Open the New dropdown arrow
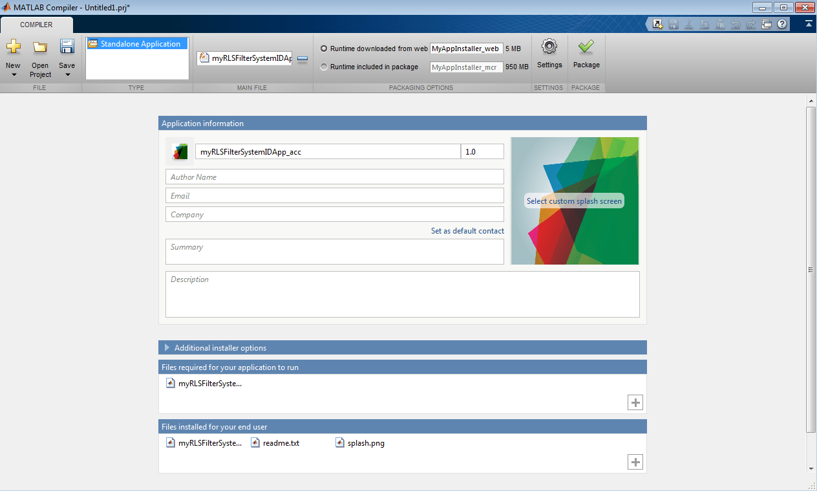The height and width of the screenshot is (491, 817). (13, 74)
